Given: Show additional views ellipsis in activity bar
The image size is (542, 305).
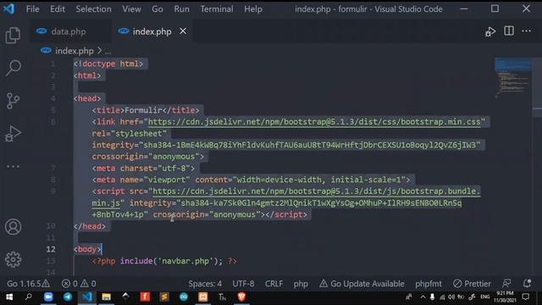Looking at the screenshot, I should (x=14, y=166).
